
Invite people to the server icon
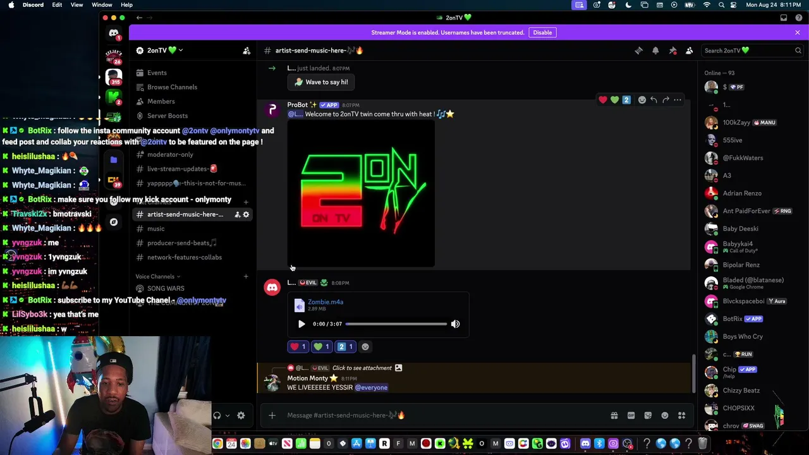[x=246, y=51]
